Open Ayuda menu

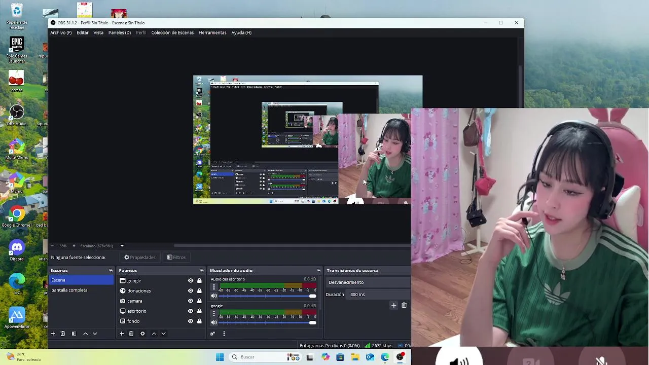pyautogui.click(x=241, y=32)
